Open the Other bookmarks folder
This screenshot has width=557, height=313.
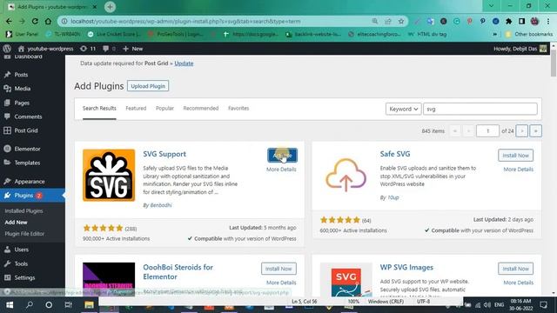click(529, 34)
